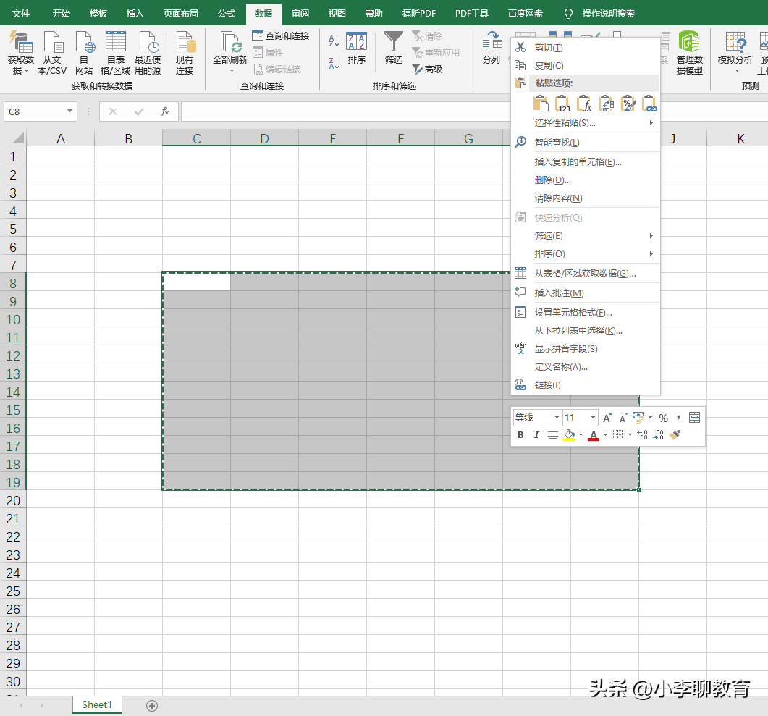The height and width of the screenshot is (716, 768).
Task: Apply percent style in mini toolbar
Action: pos(663,418)
